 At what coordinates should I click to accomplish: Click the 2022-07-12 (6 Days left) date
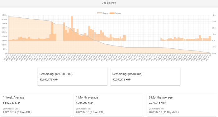click(x=17, y=112)
